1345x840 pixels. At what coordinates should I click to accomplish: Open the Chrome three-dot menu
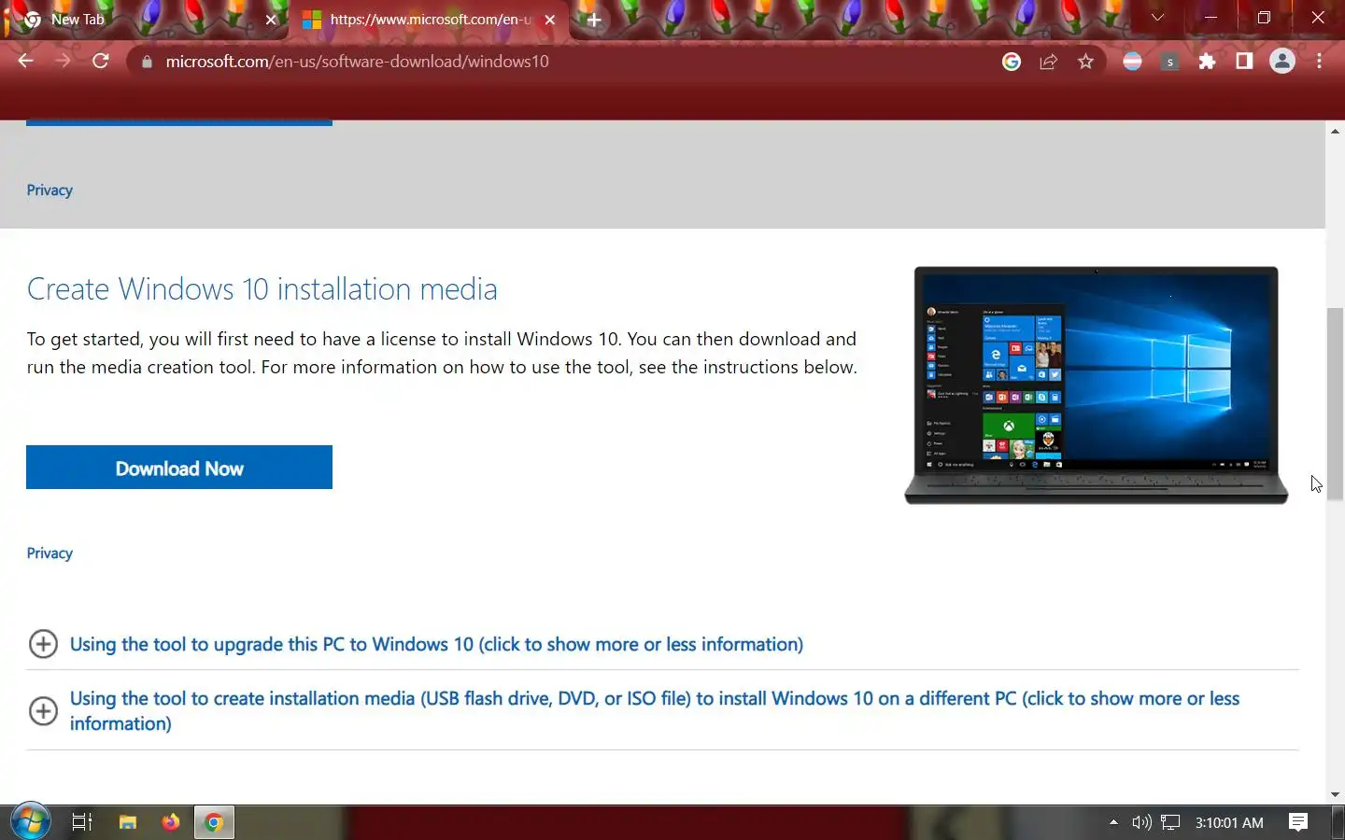[1319, 62]
